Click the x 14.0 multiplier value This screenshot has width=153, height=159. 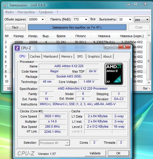pyautogui.click(x=52, y=121)
